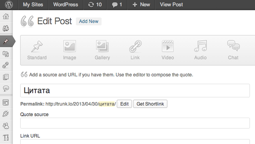Open the WordPress logo menu

9,5
